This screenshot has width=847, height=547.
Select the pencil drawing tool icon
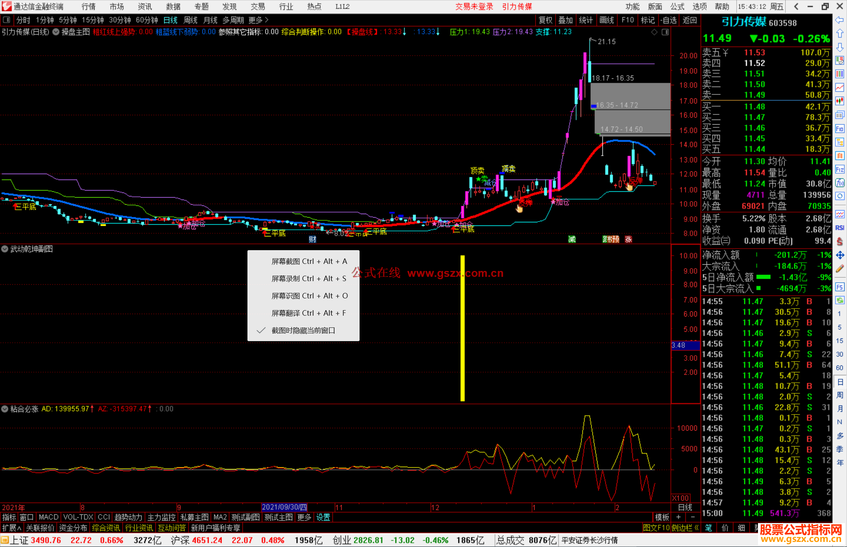[840, 269]
